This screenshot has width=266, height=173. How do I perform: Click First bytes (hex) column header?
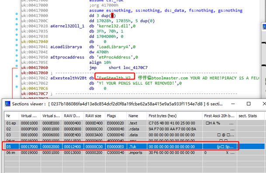coord(175,116)
